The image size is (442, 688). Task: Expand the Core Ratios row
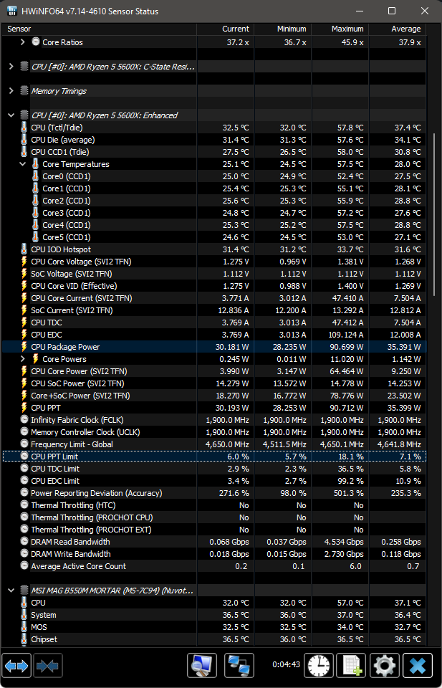(23, 42)
